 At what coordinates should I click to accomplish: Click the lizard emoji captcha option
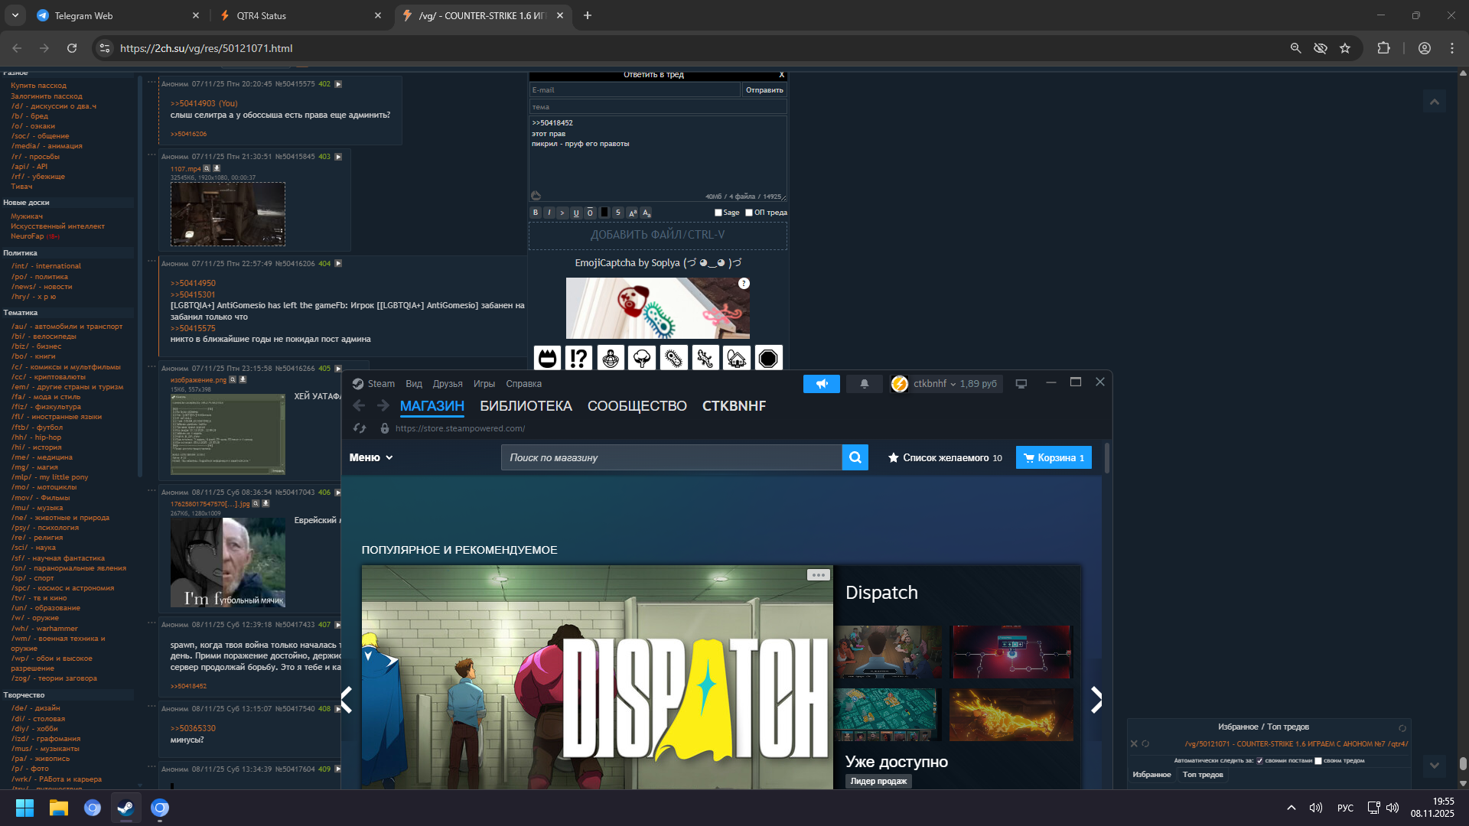[705, 358]
